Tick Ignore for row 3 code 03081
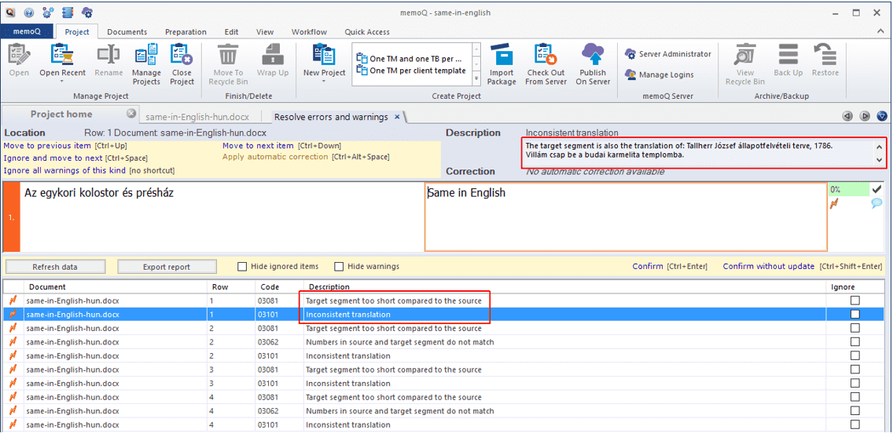The height and width of the screenshot is (437, 893). [x=854, y=369]
